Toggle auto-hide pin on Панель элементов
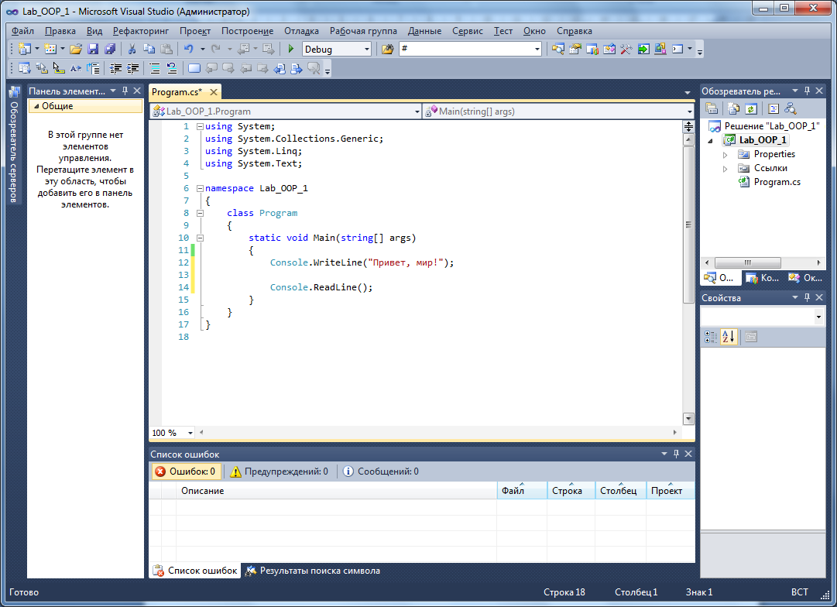Viewport: 837px width, 607px height. point(125,91)
